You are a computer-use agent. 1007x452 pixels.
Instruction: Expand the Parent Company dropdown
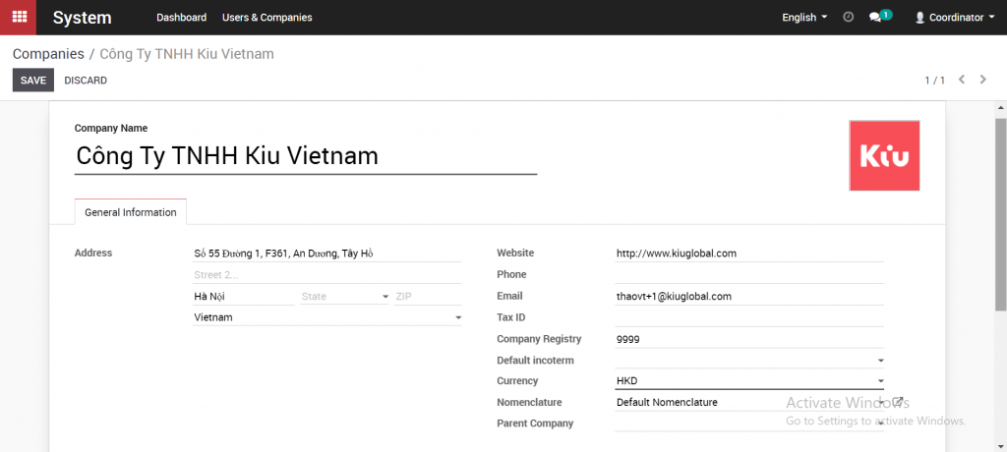[749, 424]
